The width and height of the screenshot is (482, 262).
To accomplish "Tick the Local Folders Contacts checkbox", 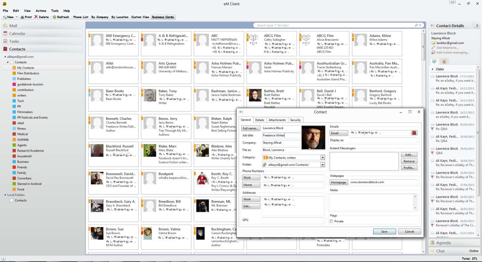I will tap(12, 201).
